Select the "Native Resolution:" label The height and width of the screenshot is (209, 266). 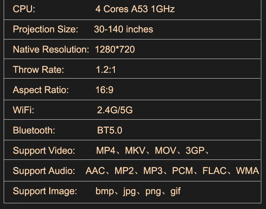(51, 50)
